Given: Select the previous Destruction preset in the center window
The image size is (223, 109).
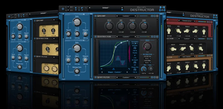Looking at the screenshot, I should point(117,37).
